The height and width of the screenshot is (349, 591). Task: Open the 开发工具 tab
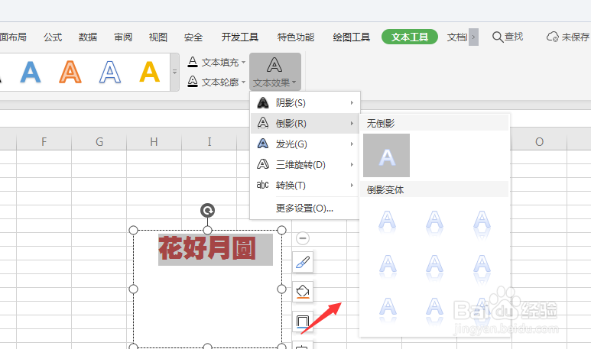coord(240,37)
